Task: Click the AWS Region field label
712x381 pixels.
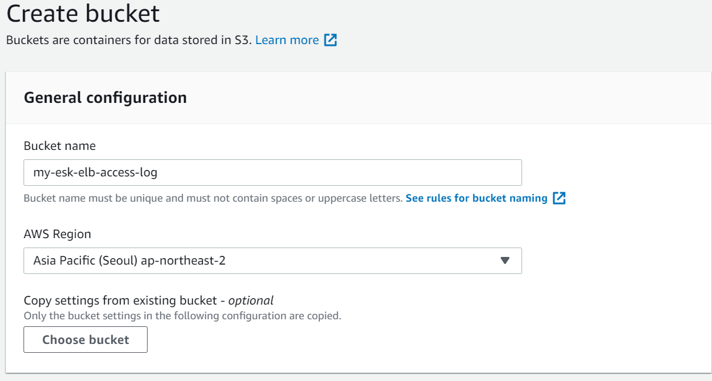Action: (57, 234)
